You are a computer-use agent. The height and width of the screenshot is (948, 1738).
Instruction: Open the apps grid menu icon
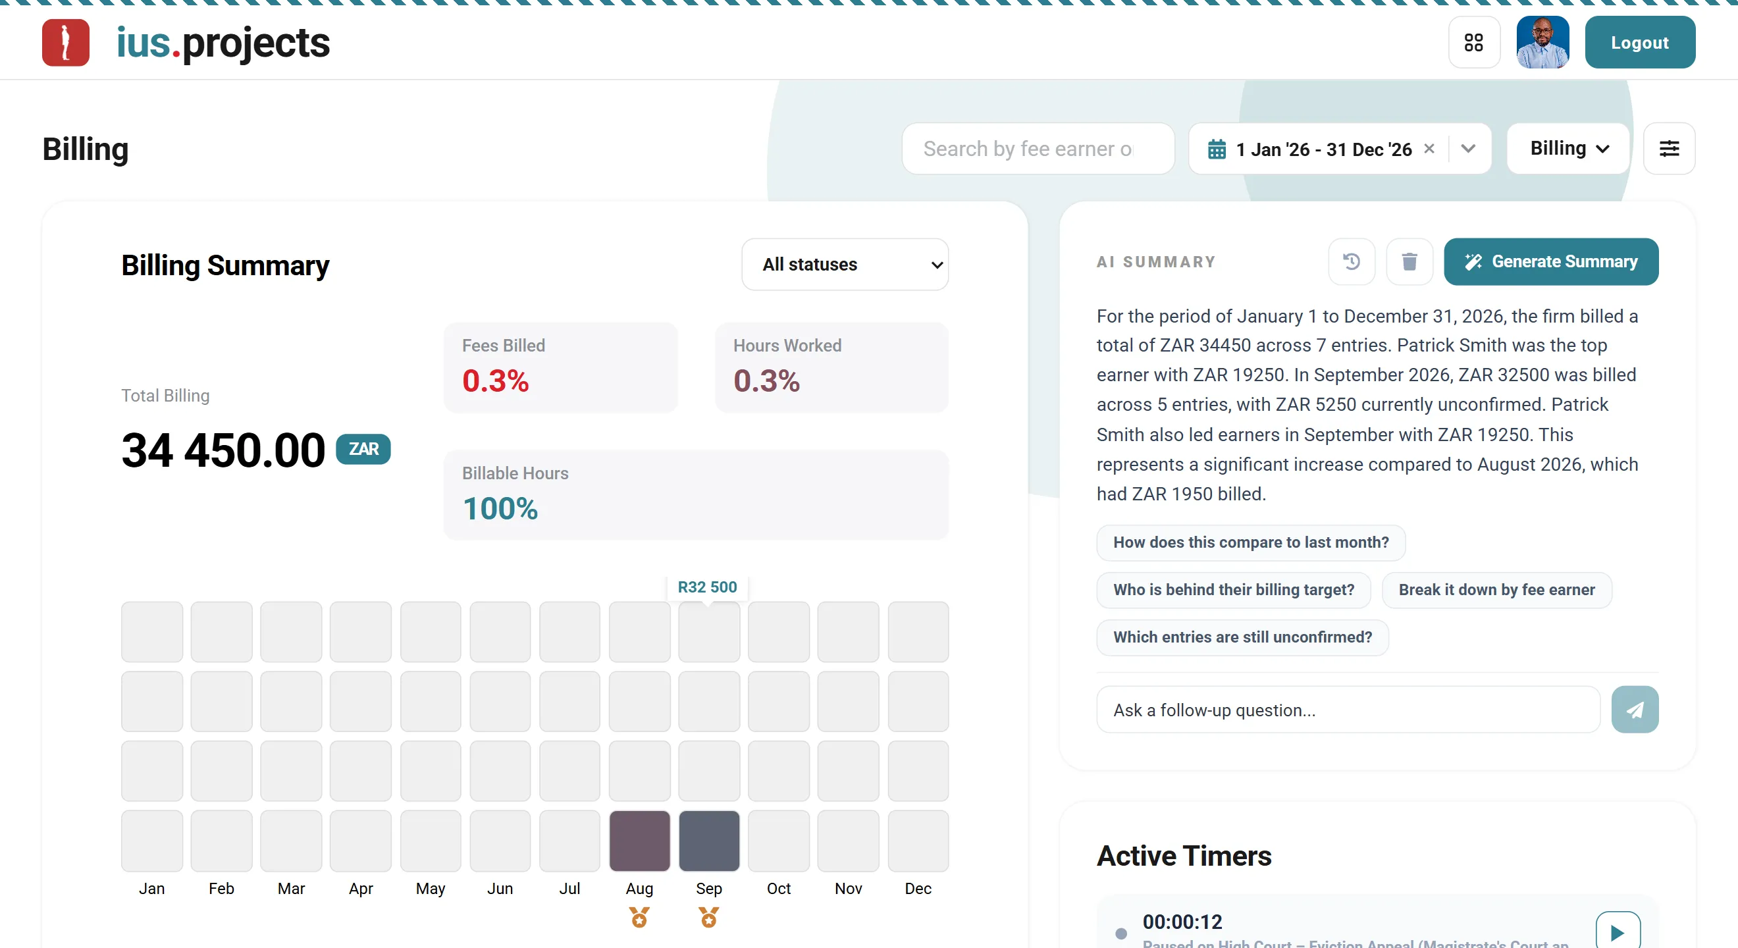(x=1473, y=43)
